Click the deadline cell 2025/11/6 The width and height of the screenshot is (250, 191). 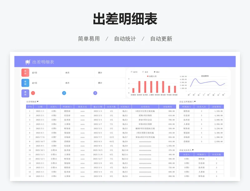(x=98, y=155)
